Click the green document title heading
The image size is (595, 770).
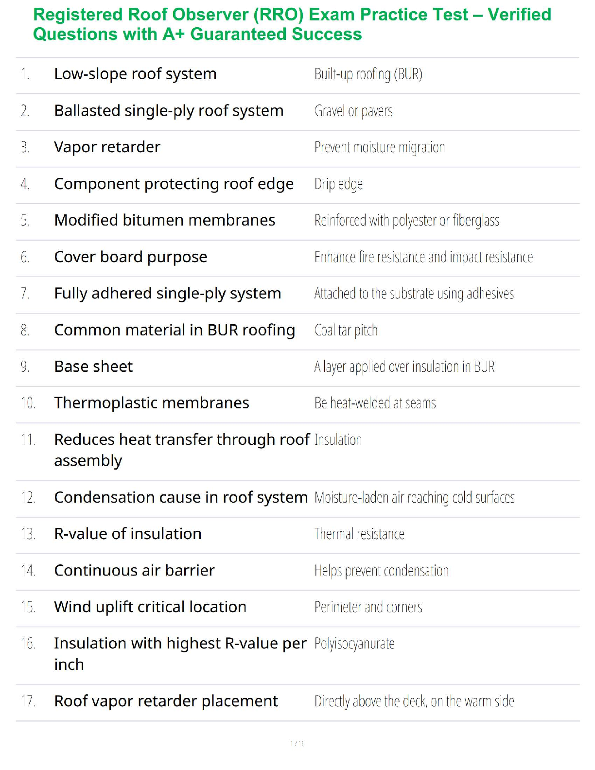click(x=292, y=24)
